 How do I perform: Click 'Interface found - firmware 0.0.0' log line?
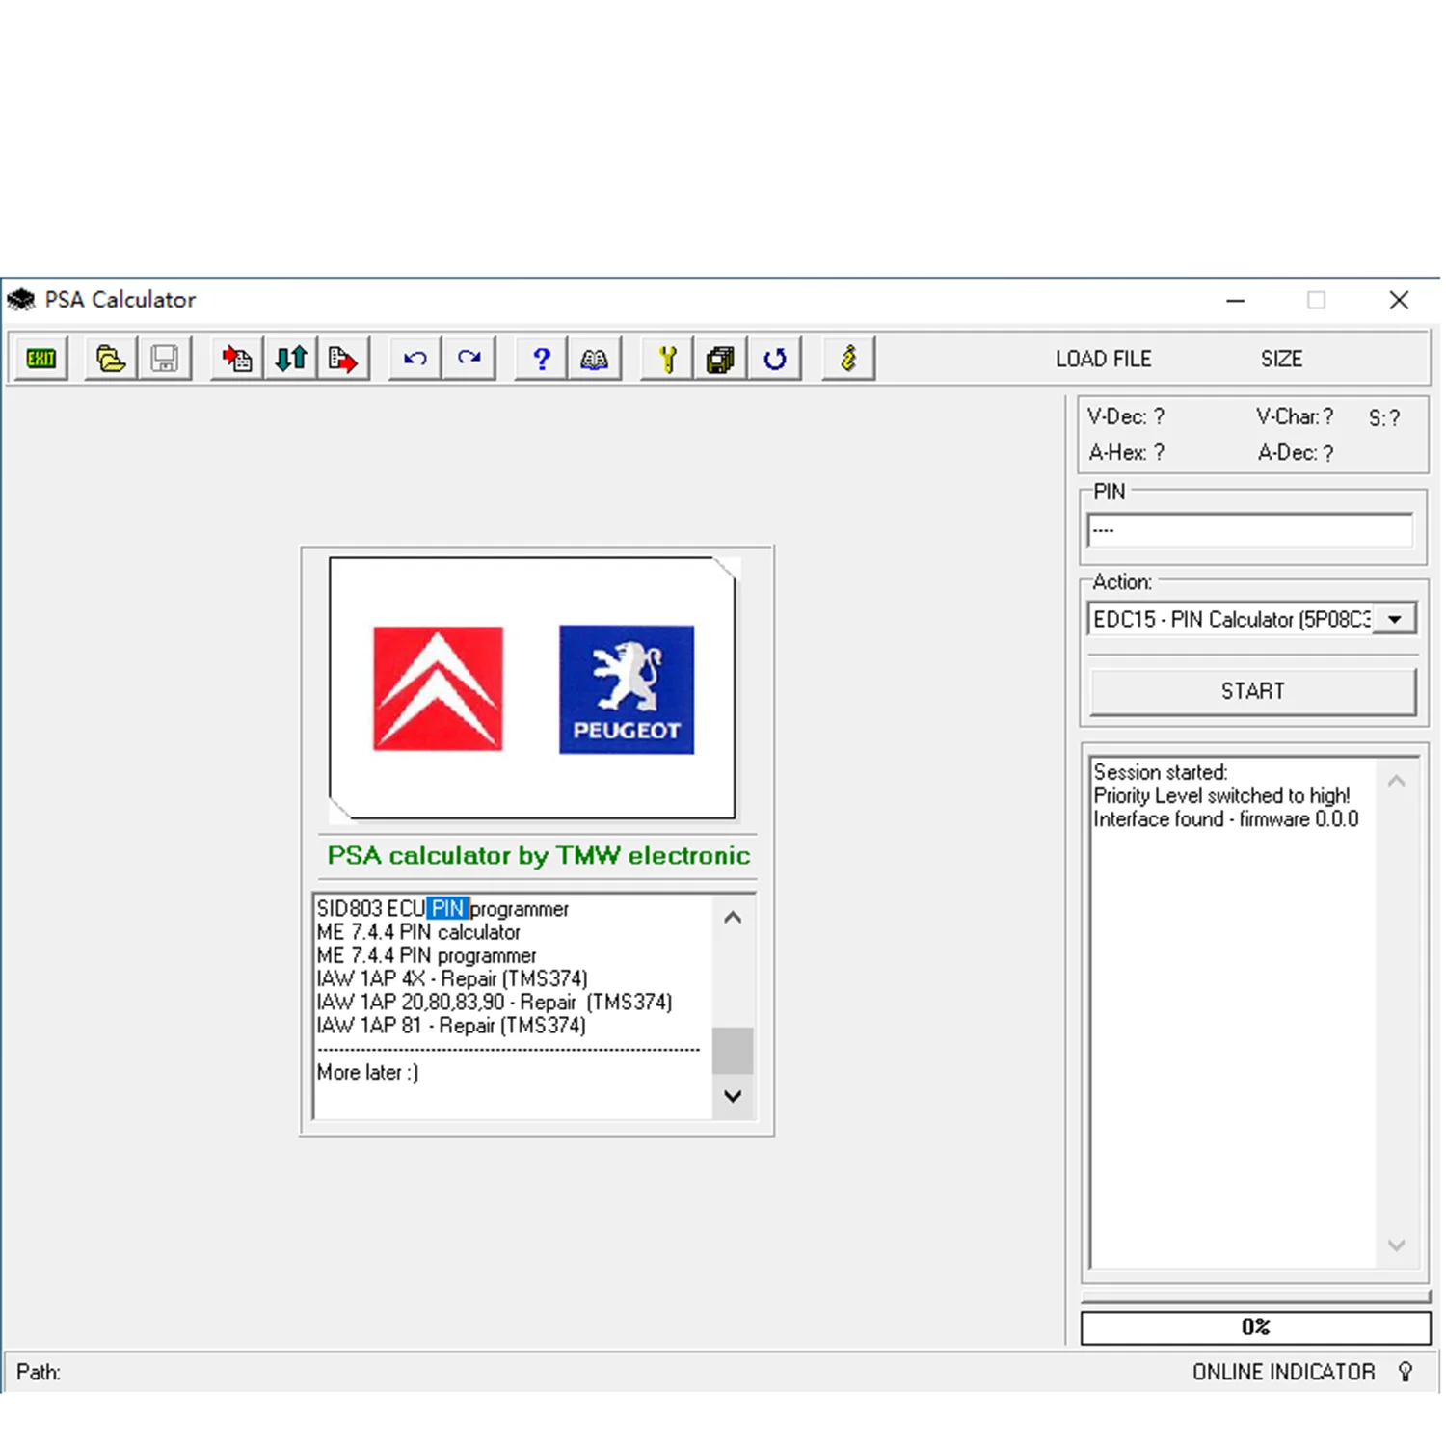[1226, 819]
